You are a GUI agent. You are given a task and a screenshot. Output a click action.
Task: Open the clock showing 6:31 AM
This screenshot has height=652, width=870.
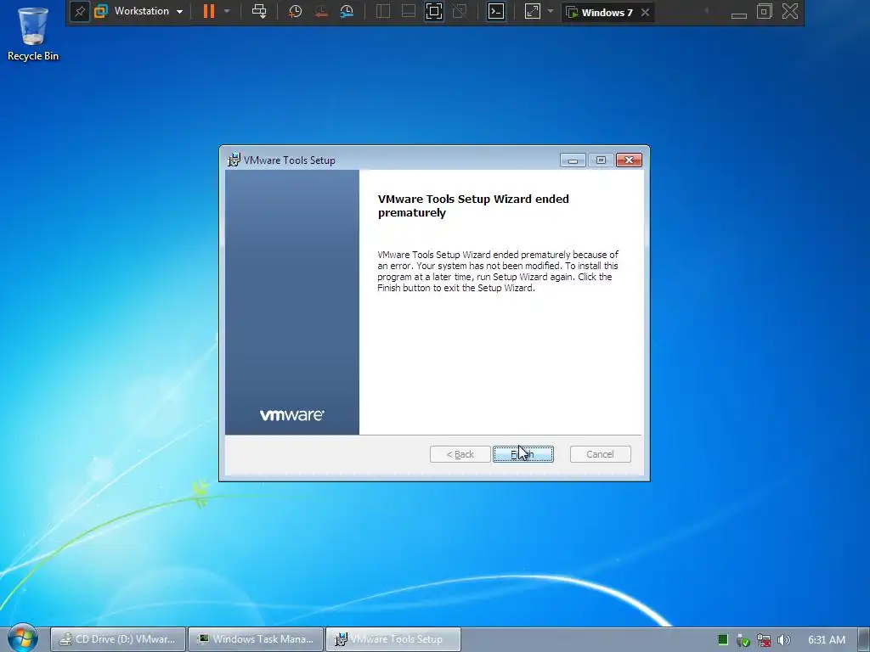point(826,640)
